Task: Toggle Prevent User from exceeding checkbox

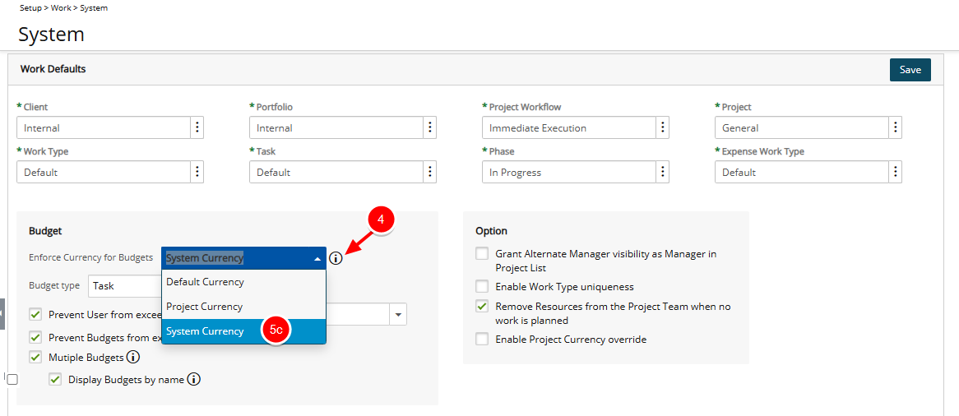Action: [35, 314]
